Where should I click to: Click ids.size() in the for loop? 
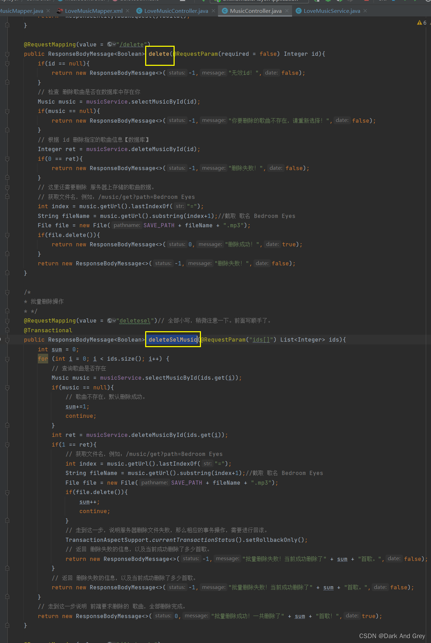pyautogui.click(x=124, y=359)
